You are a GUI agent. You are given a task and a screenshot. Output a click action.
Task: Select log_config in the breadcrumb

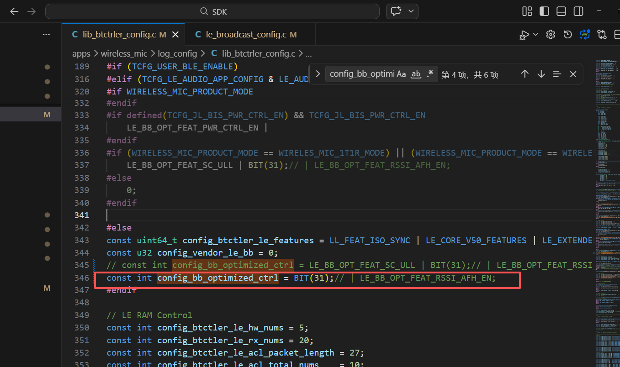(x=177, y=54)
